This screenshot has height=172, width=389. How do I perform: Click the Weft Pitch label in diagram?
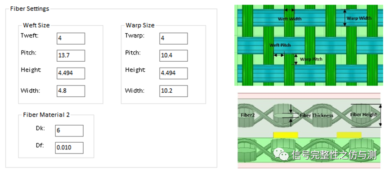click(x=280, y=45)
